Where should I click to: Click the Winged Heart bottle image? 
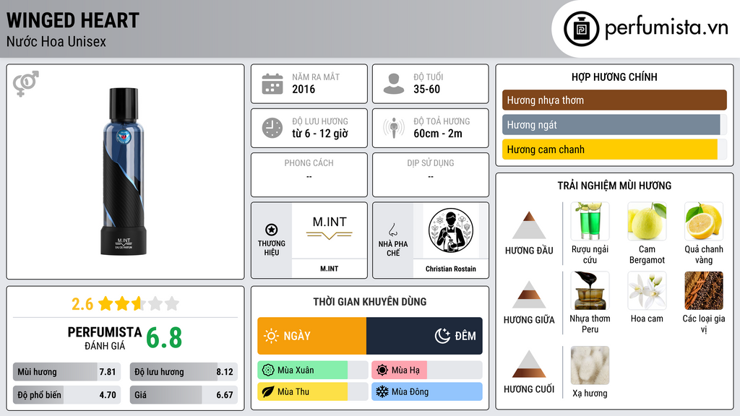pos(124,172)
